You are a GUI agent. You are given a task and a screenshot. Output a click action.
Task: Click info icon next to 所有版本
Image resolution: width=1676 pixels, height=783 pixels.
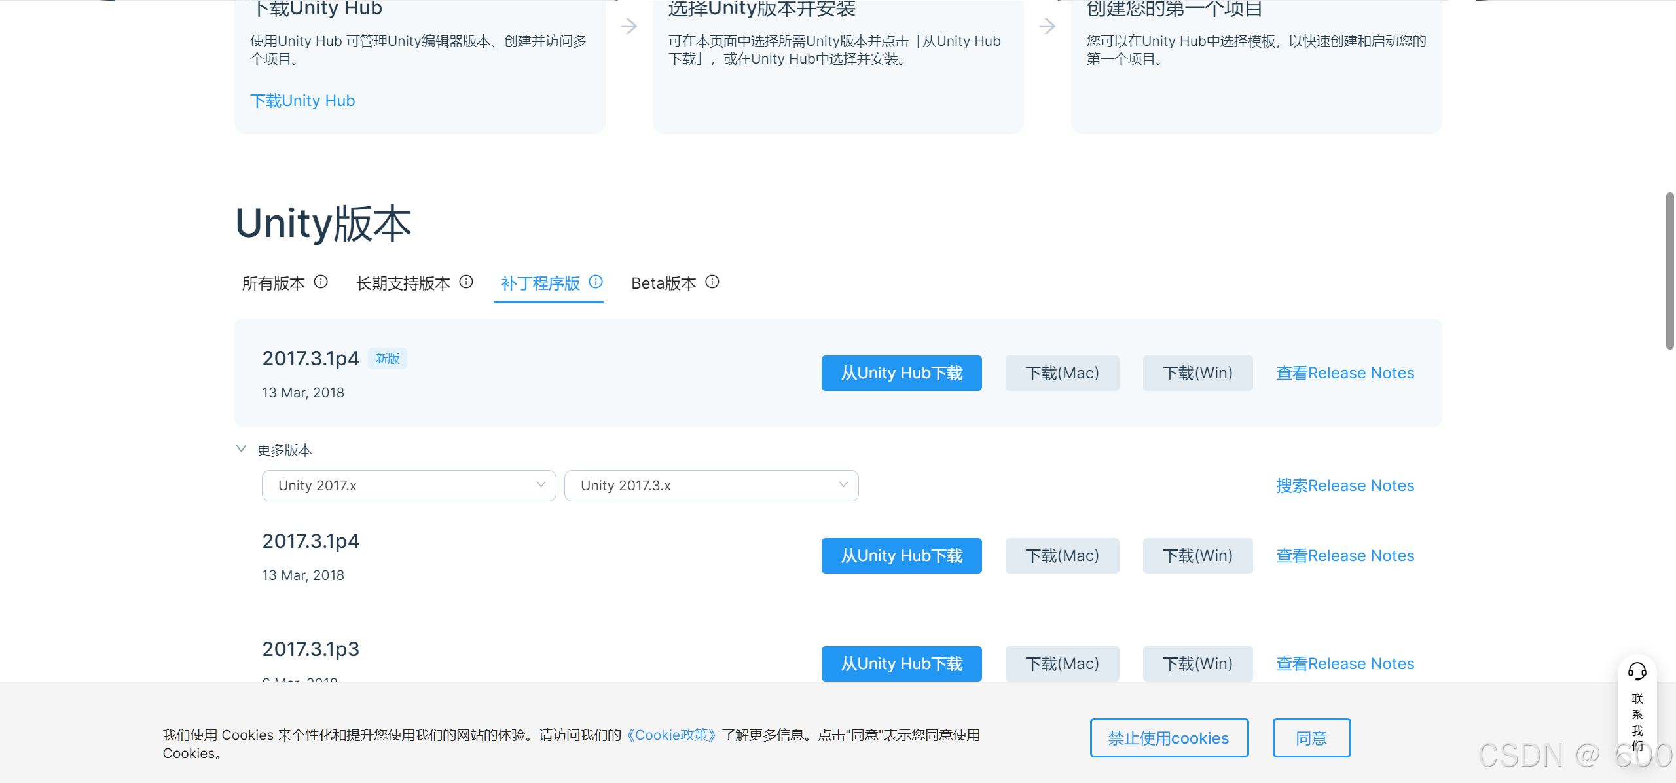(x=321, y=282)
